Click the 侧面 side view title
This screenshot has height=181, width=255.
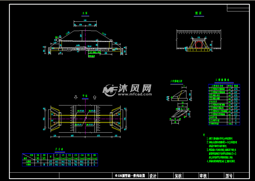pos(198,13)
